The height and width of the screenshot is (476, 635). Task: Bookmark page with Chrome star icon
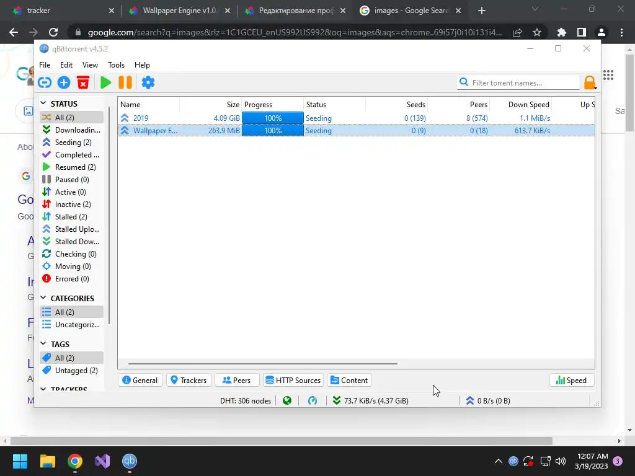[537, 32]
